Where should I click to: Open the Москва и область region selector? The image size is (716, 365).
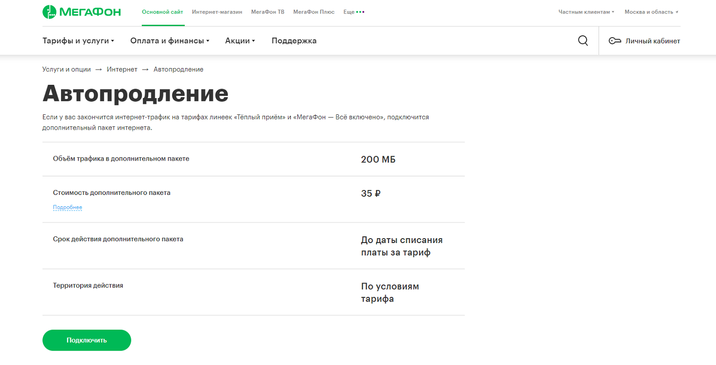click(652, 12)
